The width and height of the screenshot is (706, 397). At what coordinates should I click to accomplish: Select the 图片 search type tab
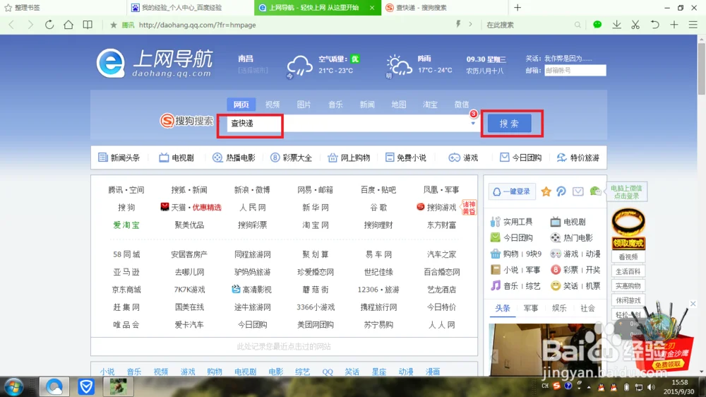(304, 105)
